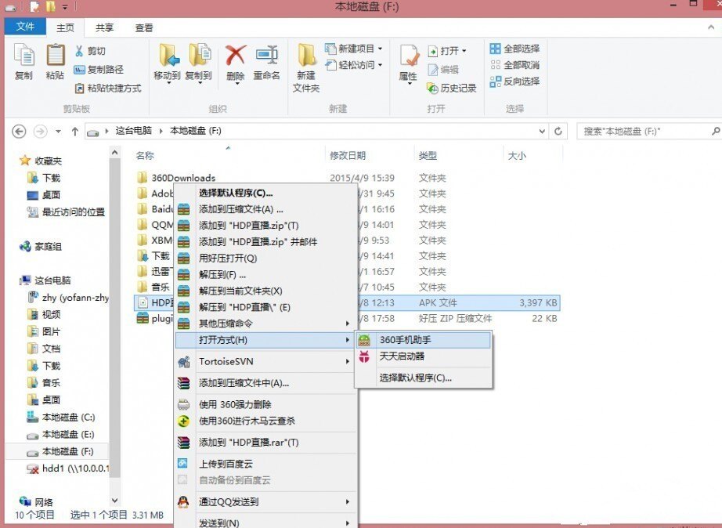This screenshot has height=528, width=722.
Task: Click 上传到百度云 context menu entry
Action: [x=226, y=464]
